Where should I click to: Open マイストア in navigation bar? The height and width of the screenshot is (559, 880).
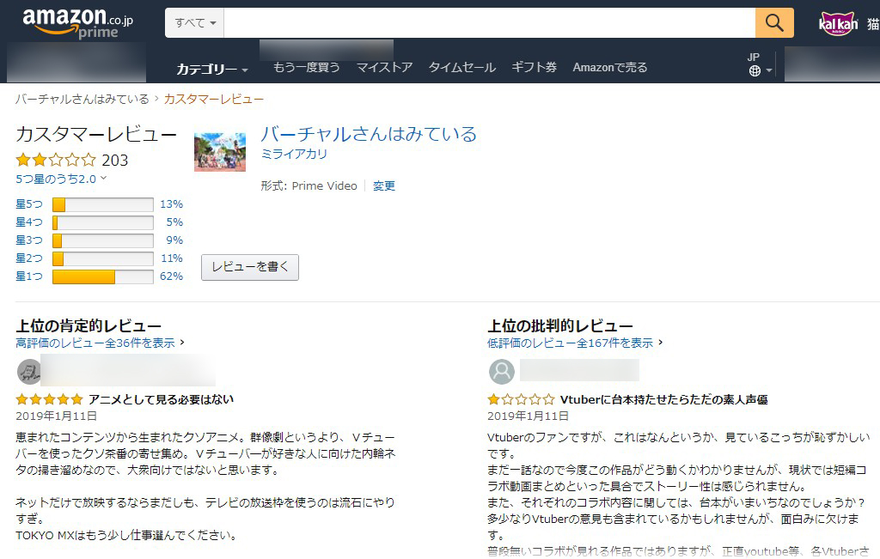tap(384, 67)
